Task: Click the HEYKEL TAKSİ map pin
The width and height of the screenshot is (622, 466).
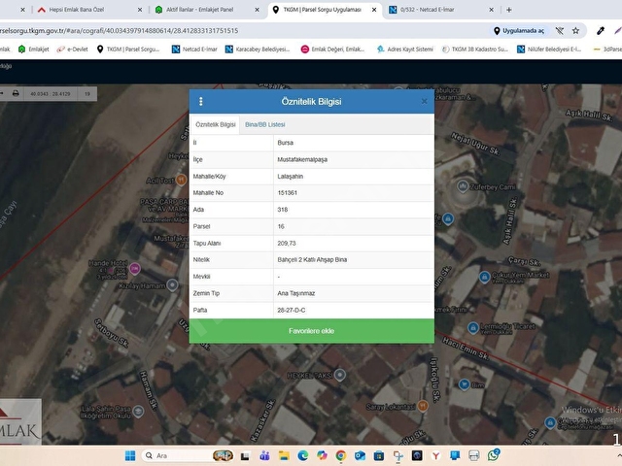Action: pyautogui.click(x=339, y=375)
